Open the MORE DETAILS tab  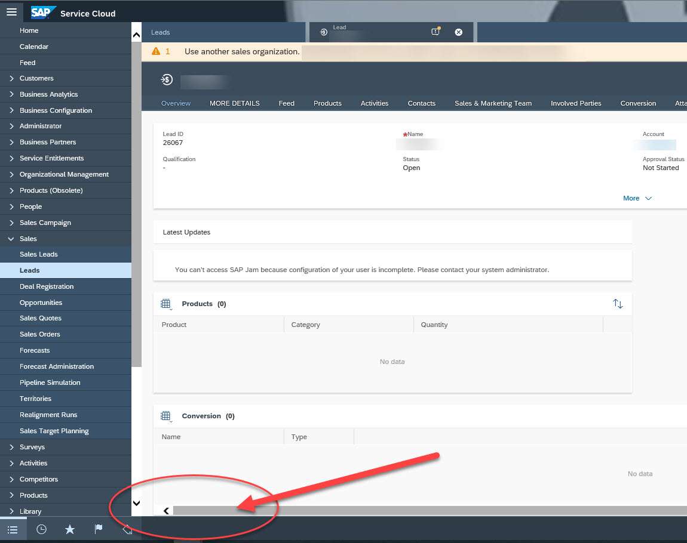pyautogui.click(x=234, y=103)
